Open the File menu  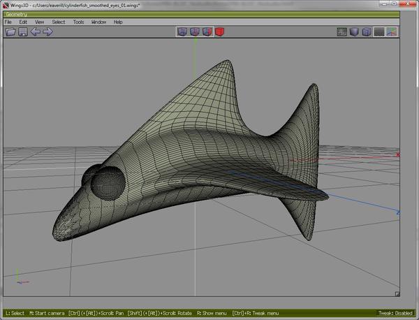[8, 22]
